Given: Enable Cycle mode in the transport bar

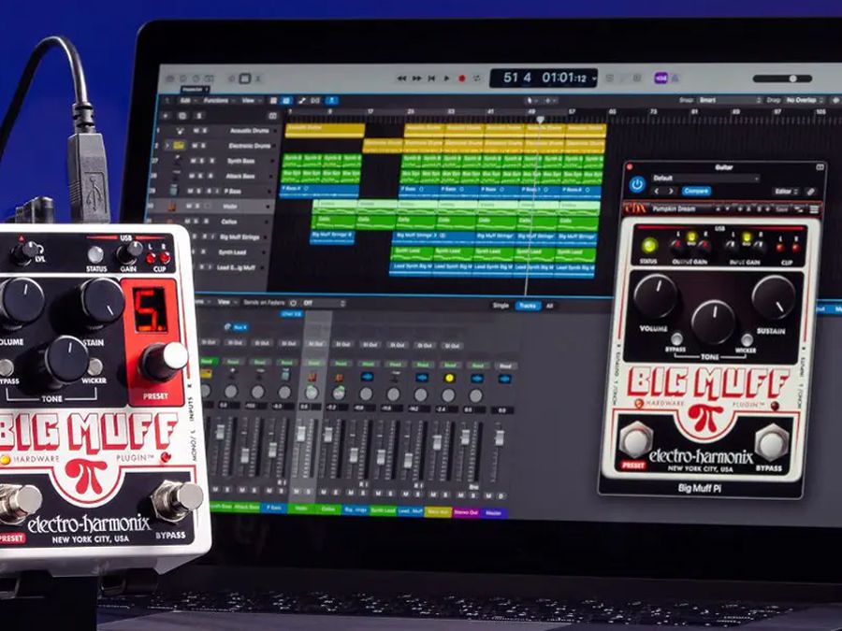Looking at the screenshot, I should (x=475, y=78).
